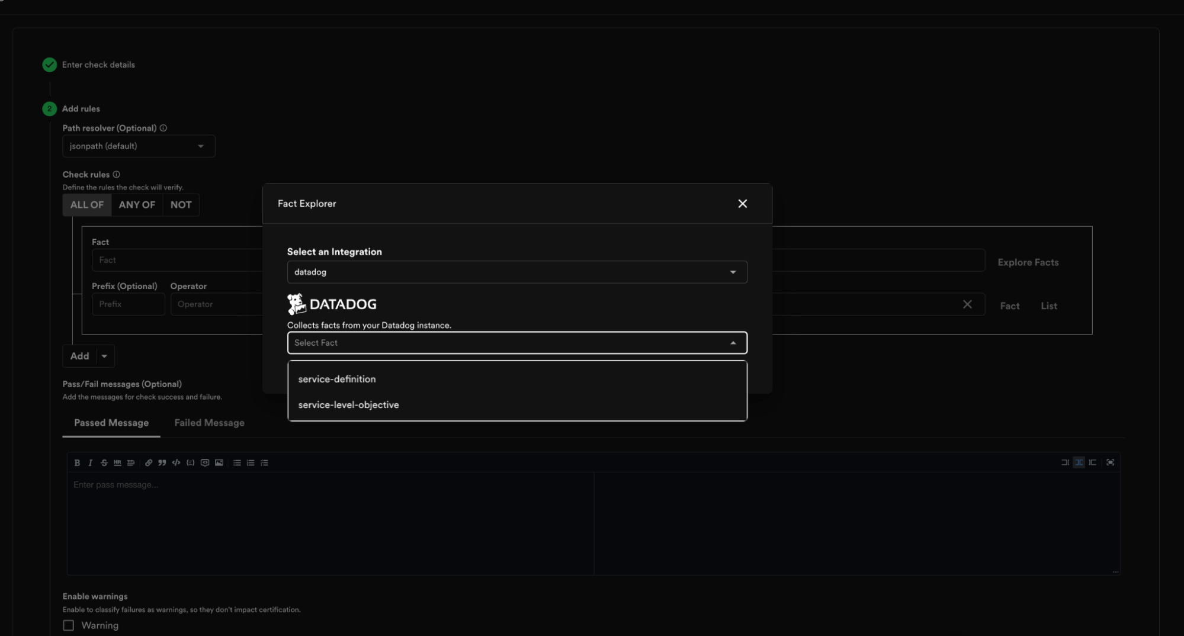The image size is (1184, 636).
Task: Insert a bulleted list in the editor
Action: (x=237, y=462)
